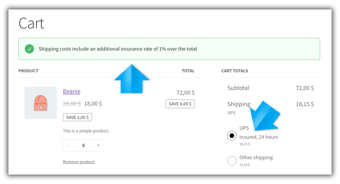Click the UPS Insured, 24 hours label

tap(259, 137)
